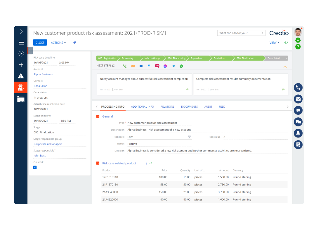Click the green refresh icon beside View
This screenshot has width=316, height=234.
[286, 42]
